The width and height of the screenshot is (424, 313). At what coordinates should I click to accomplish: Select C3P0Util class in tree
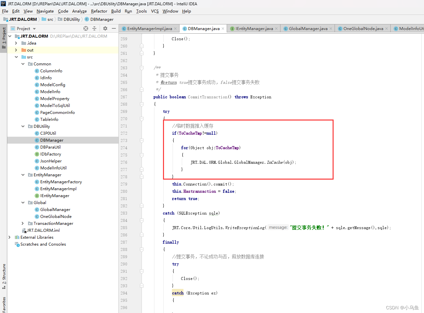tap(48, 133)
